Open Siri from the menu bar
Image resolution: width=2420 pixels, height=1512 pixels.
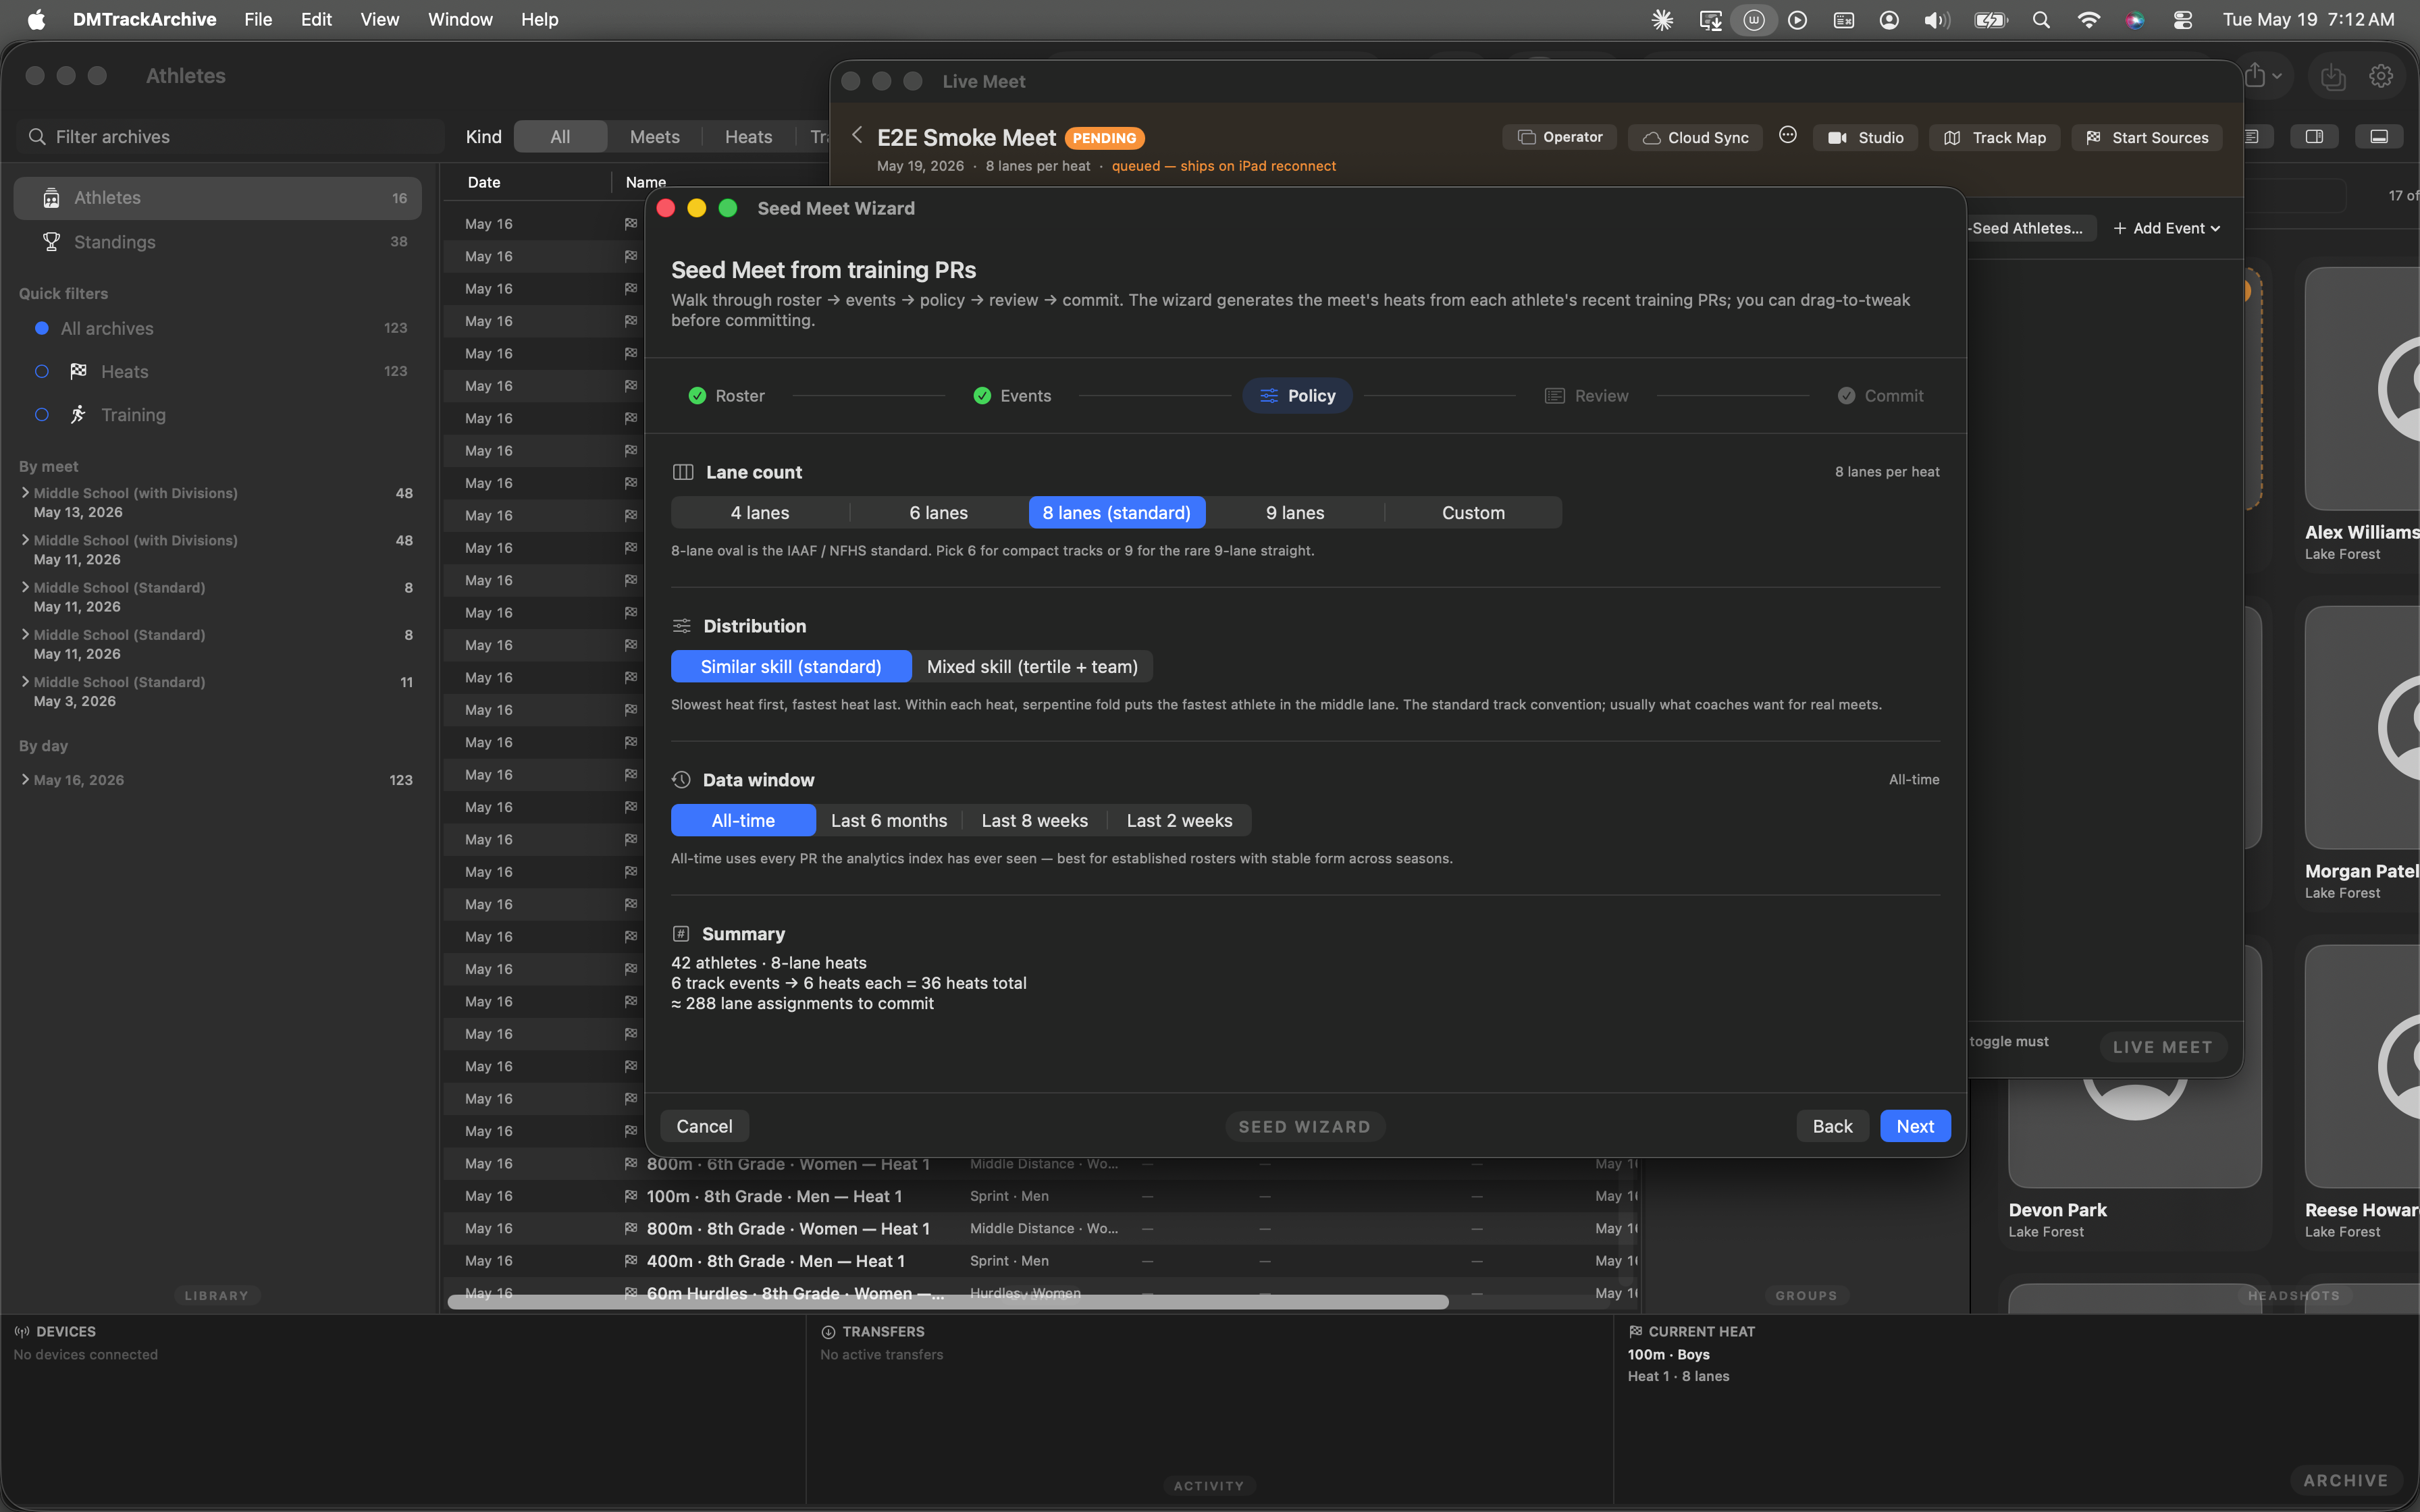click(x=2135, y=20)
